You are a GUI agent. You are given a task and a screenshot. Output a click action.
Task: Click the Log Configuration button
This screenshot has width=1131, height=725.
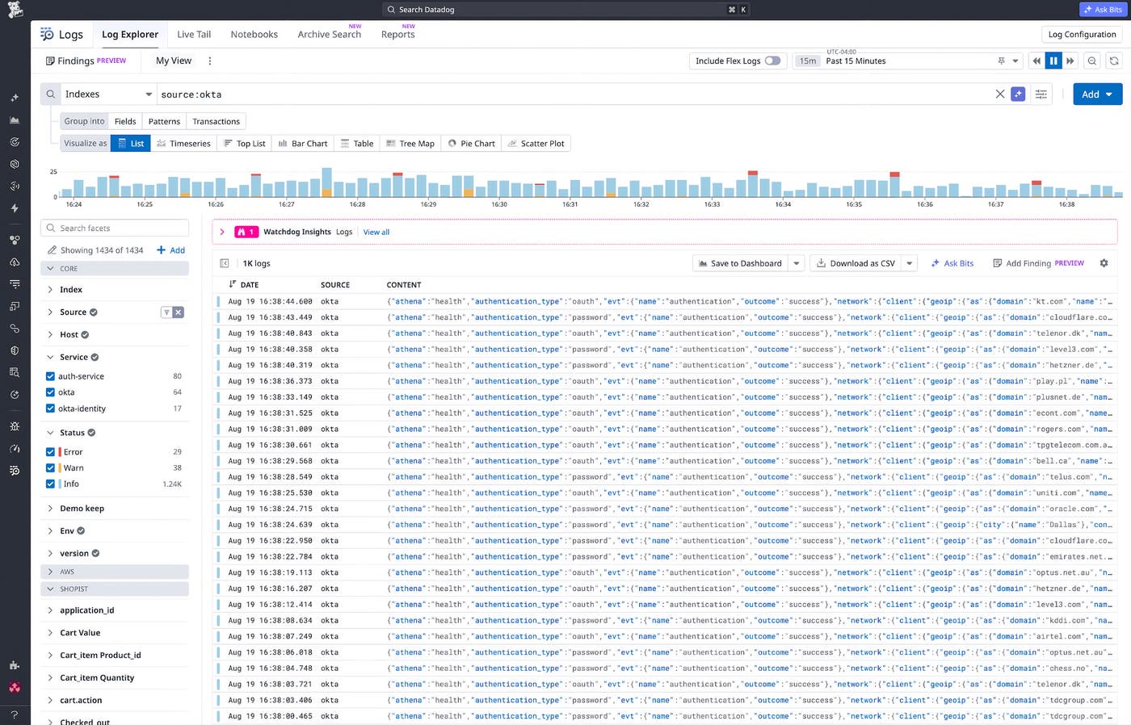[1082, 35]
